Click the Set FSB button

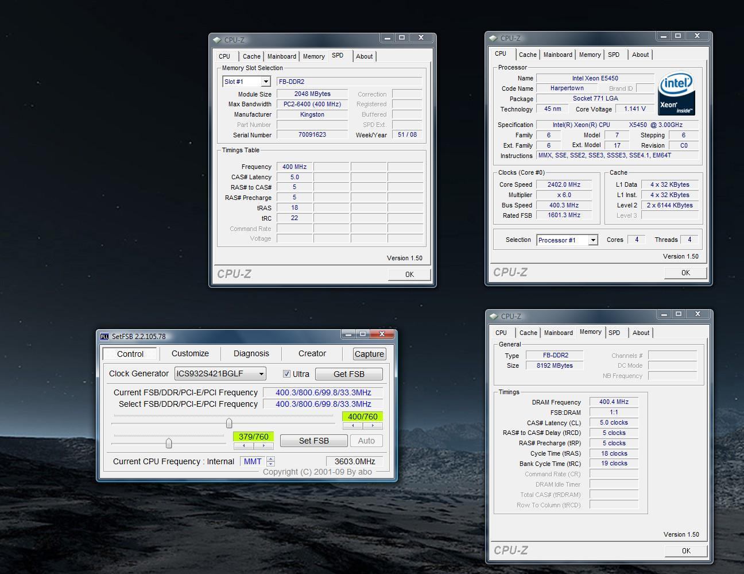tap(314, 441)
